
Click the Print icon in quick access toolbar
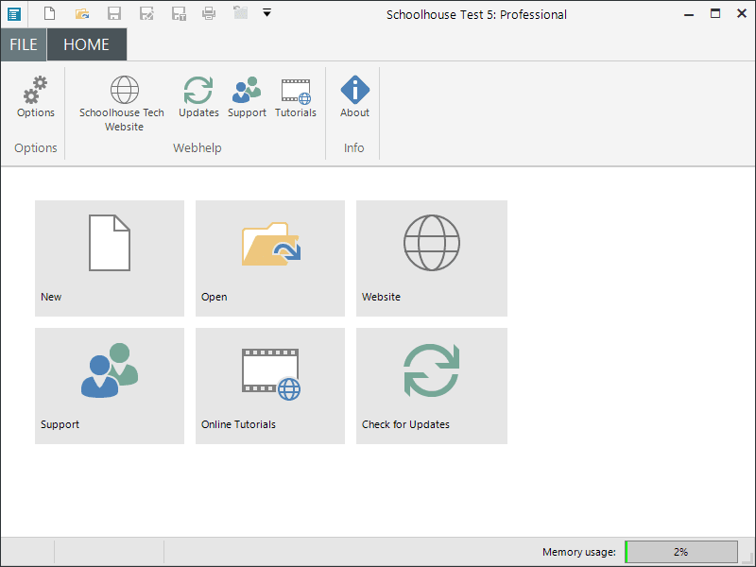(209, 13)
